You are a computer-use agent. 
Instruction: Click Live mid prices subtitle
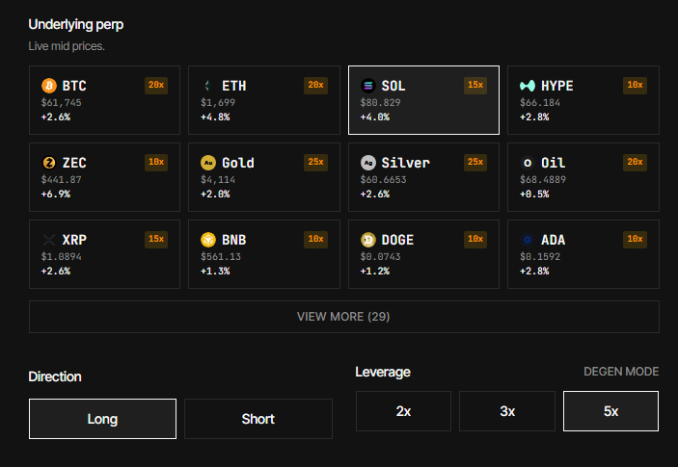point(67,46)
